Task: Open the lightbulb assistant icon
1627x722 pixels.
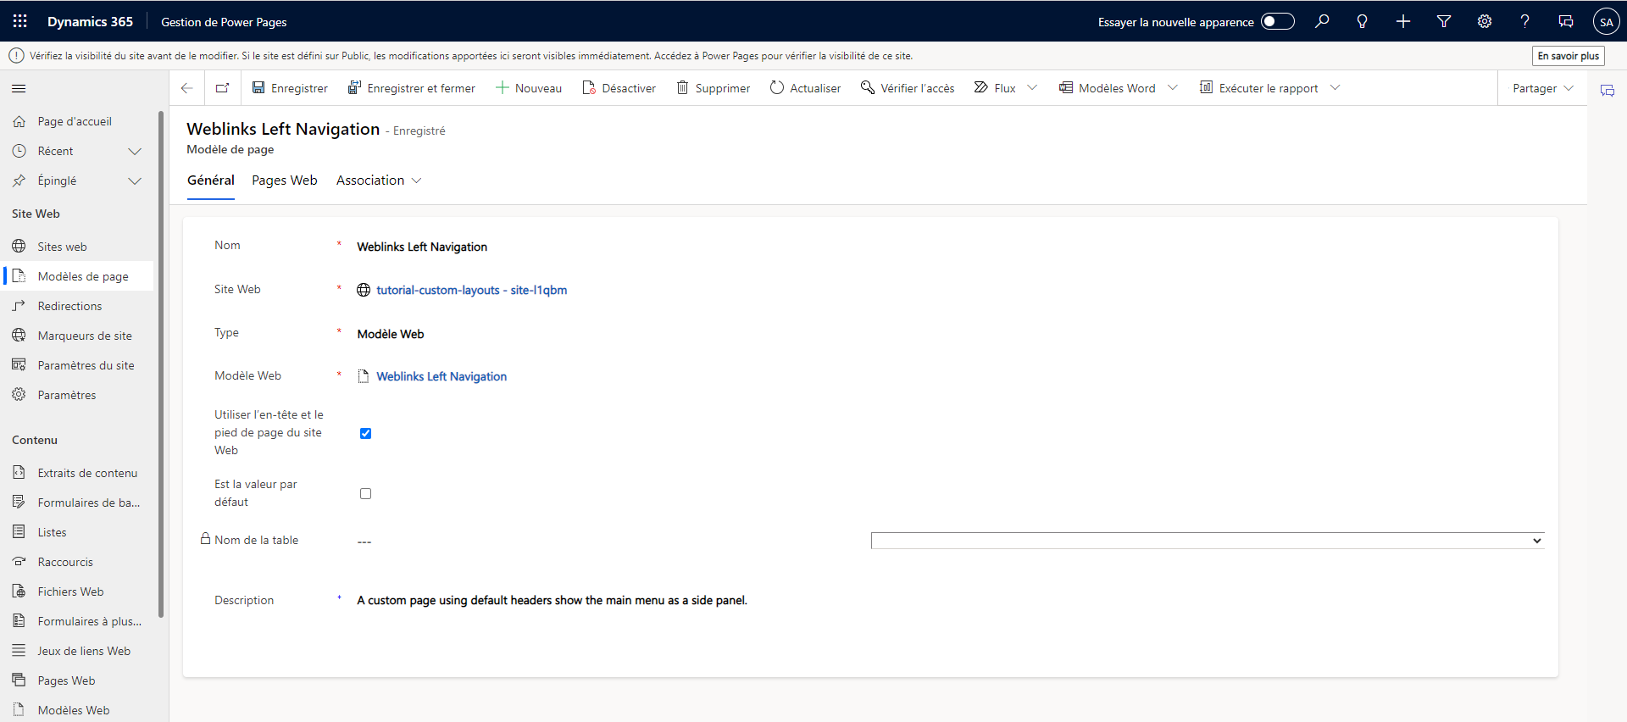Action: [x=1363, y=21]
